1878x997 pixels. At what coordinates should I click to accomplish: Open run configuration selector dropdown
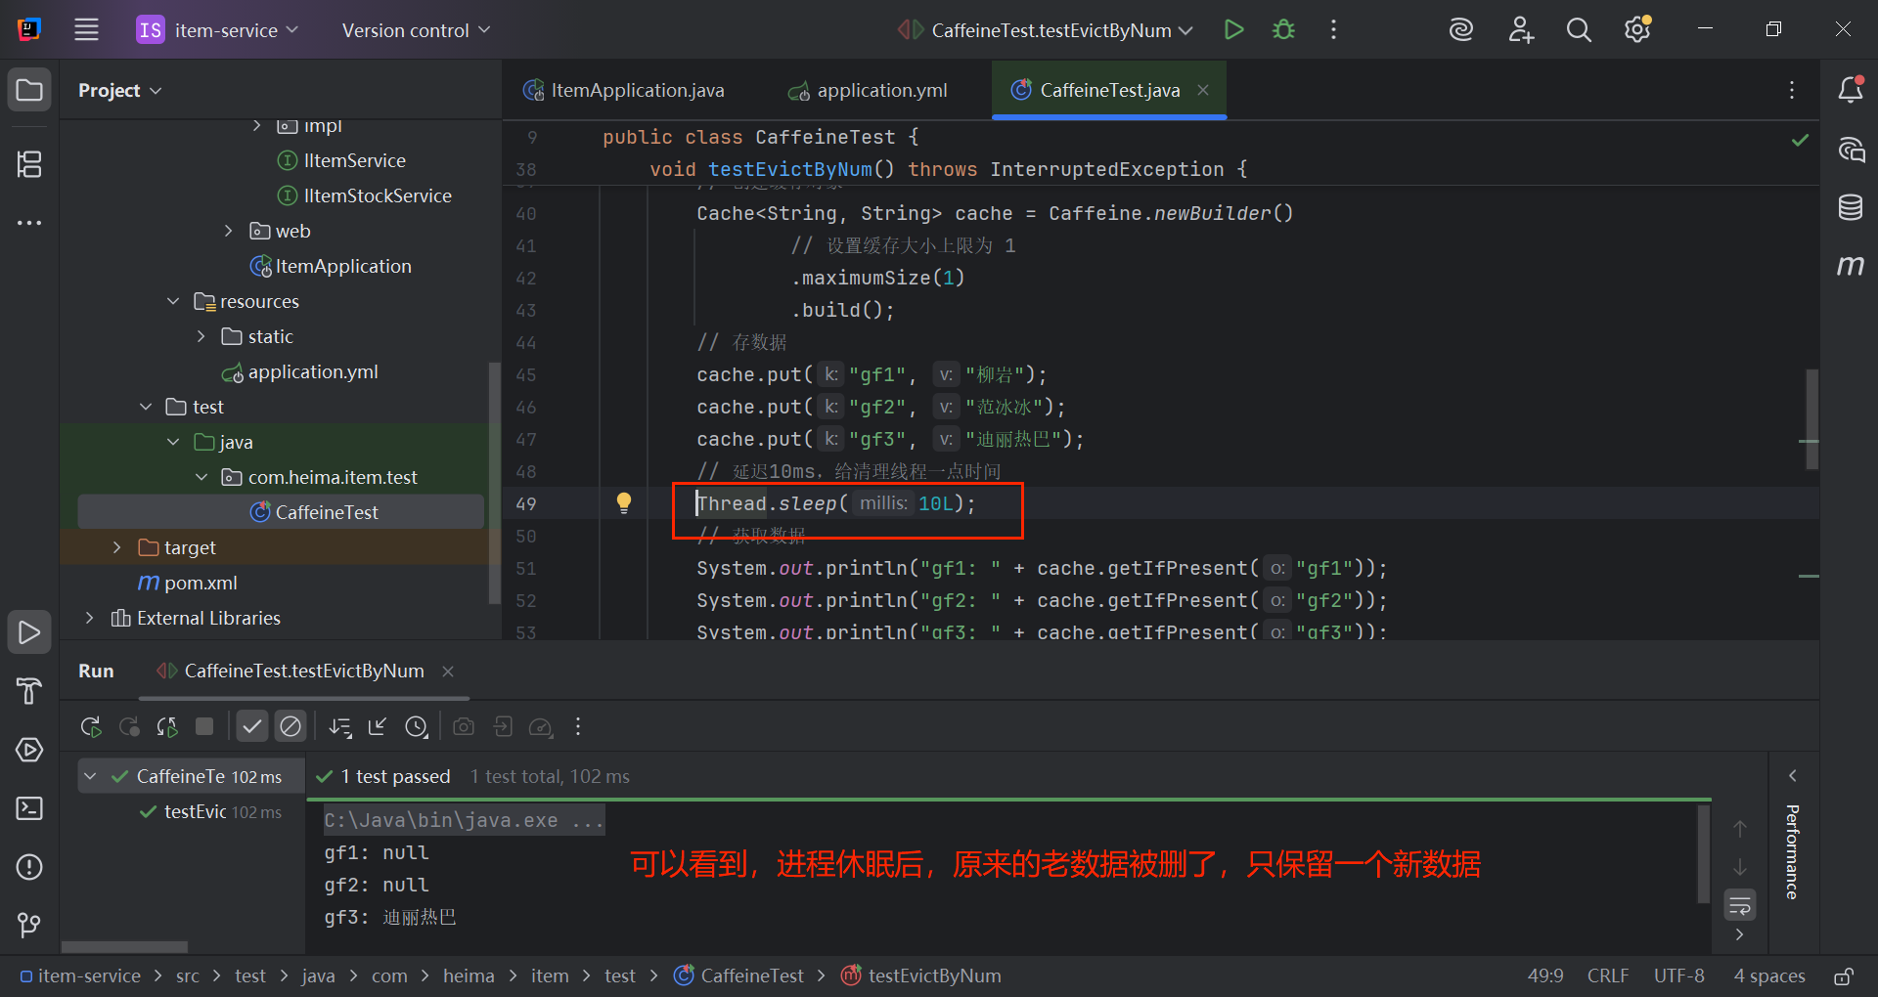point(1045,29)
